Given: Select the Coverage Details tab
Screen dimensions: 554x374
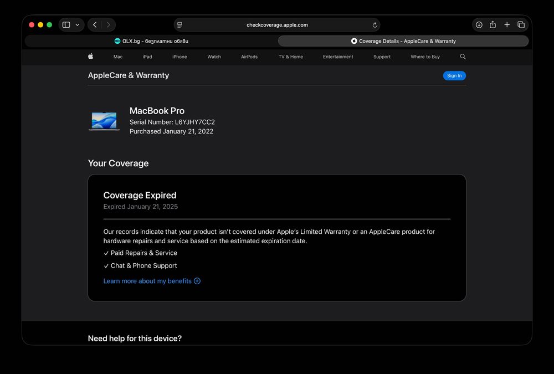Looking at the screenshot, I should click(403, 41).
